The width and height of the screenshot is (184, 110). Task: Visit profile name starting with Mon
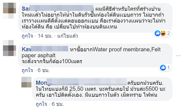pyautogui.click(x=81, y=83)
